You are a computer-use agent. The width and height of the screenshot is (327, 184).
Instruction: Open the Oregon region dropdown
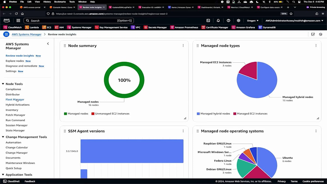[253, 20]
